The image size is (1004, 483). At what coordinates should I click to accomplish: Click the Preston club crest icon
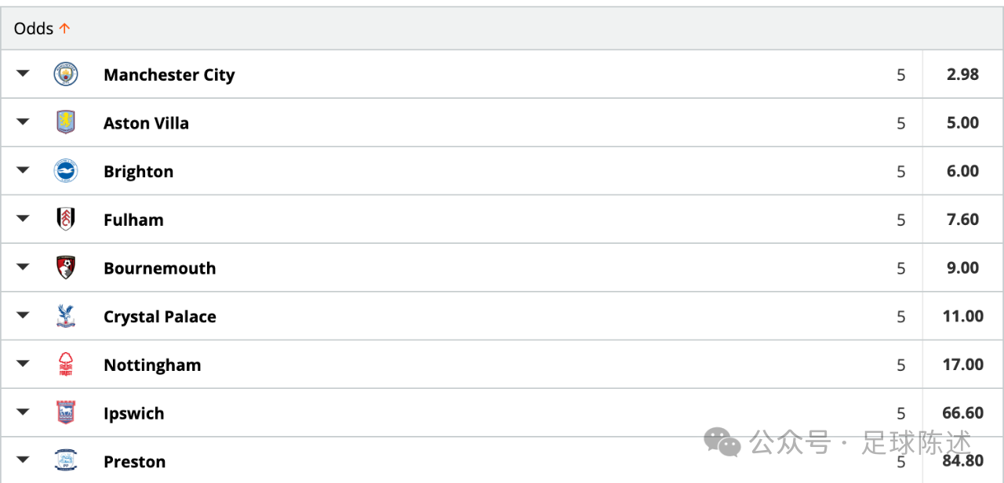tap(66, 461)
